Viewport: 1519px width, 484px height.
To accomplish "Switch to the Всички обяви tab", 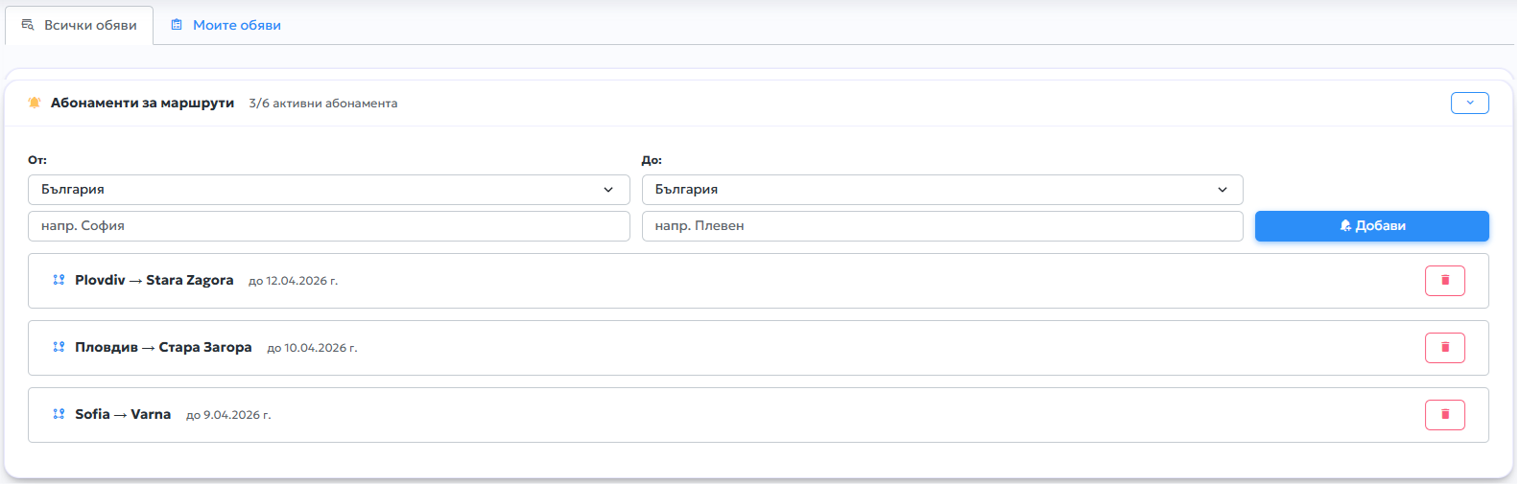I will click(x=80, y=25).
